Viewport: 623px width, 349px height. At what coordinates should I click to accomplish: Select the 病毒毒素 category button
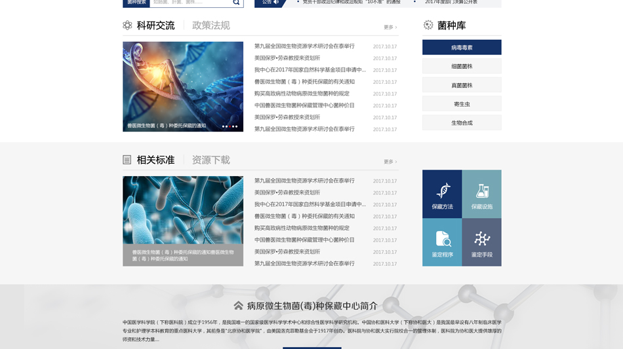[462, 47]
